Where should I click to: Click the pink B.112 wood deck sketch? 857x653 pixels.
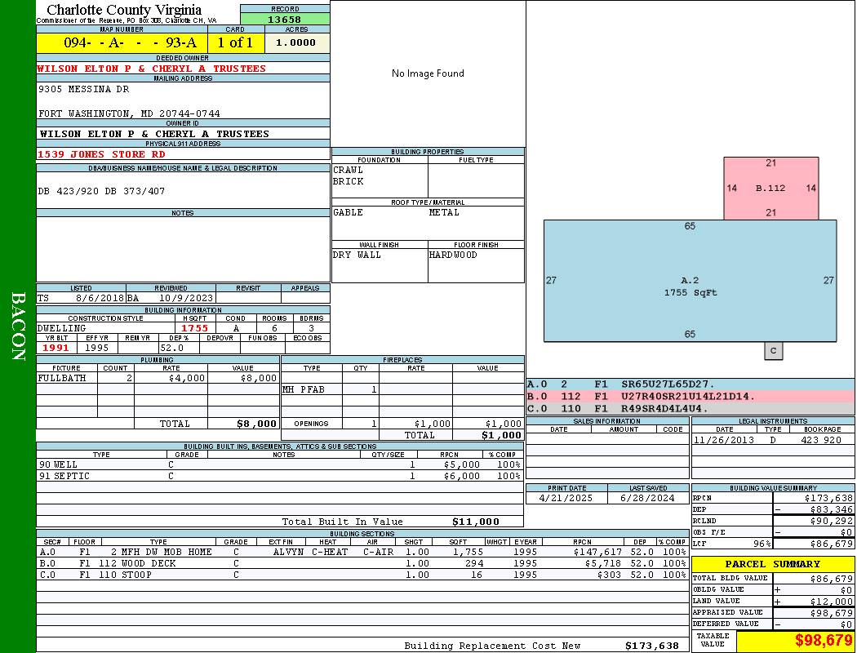click(x=770, y=189)
